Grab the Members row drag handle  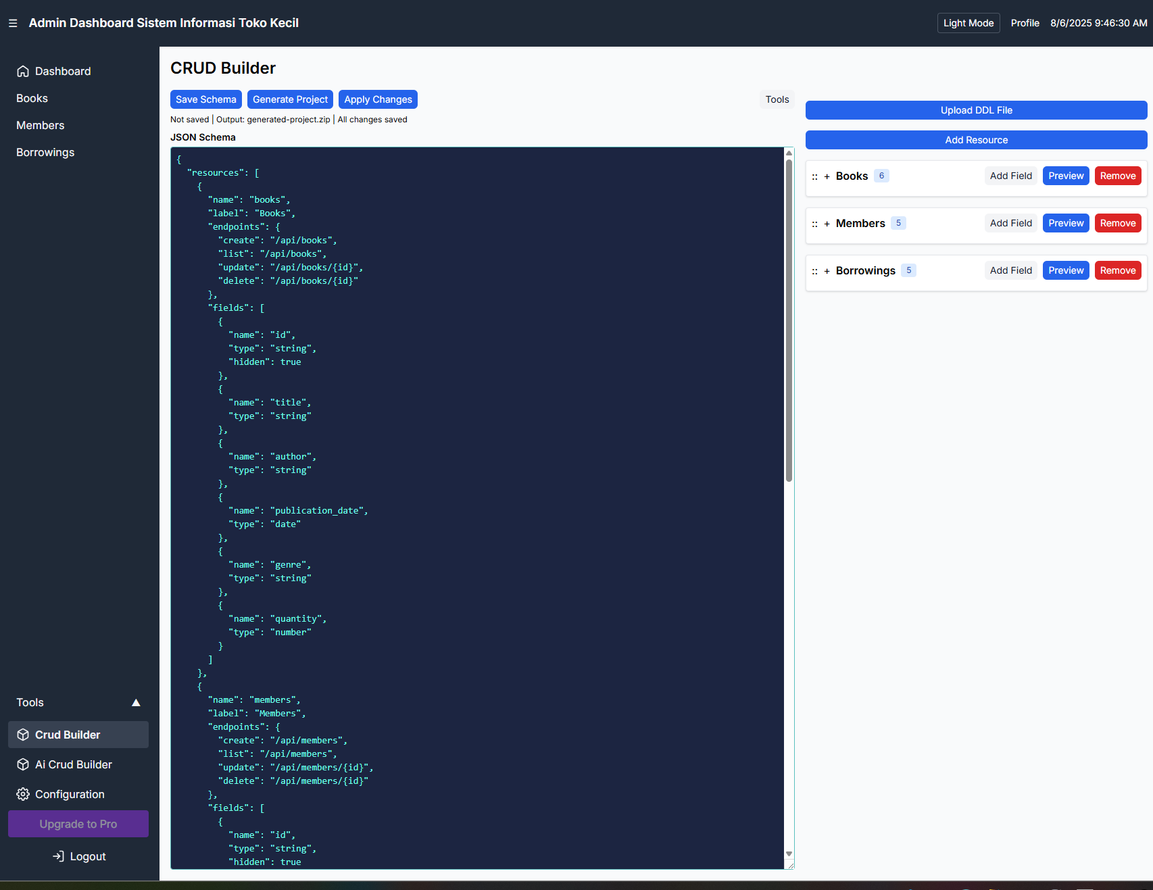814,224
